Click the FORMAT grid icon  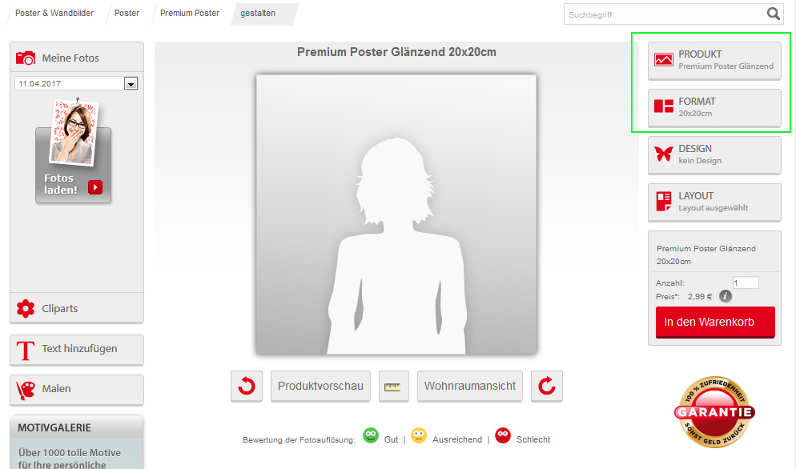pos(664,106)
